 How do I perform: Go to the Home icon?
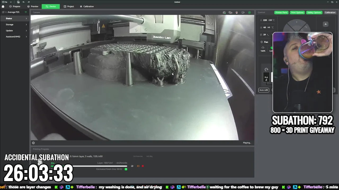click(x=3, y=6)
